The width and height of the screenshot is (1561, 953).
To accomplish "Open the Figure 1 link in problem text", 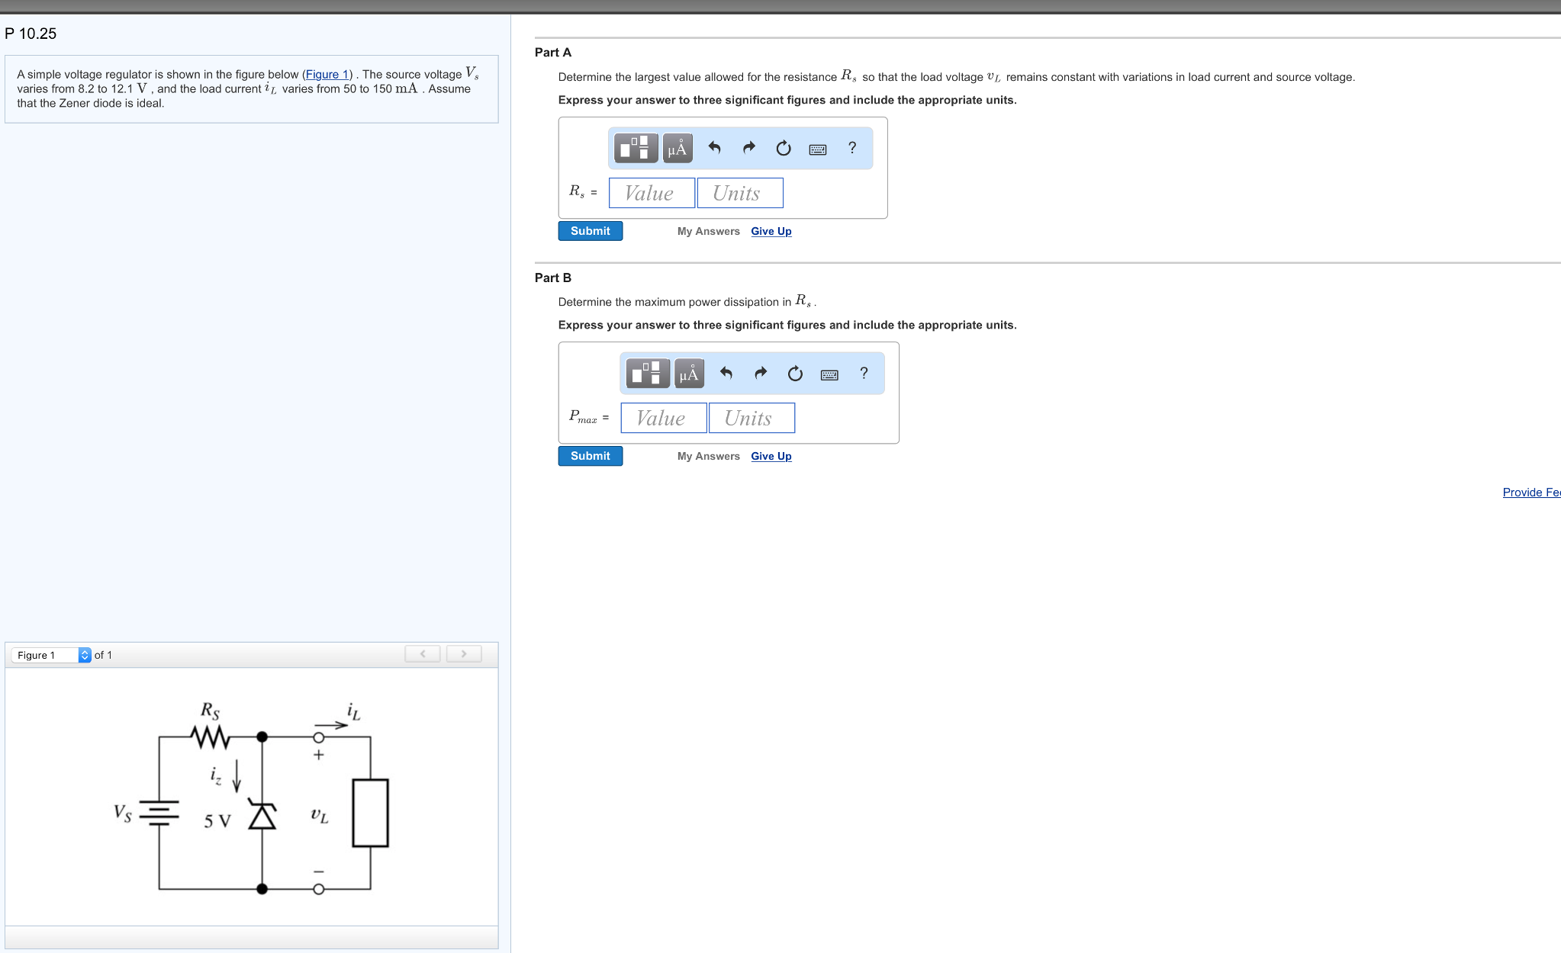I will (327, 74).
